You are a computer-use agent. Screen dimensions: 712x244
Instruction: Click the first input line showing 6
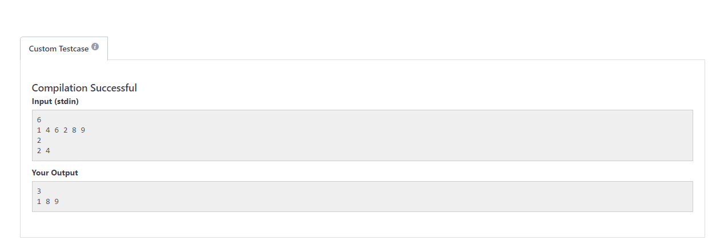[39, 120]
